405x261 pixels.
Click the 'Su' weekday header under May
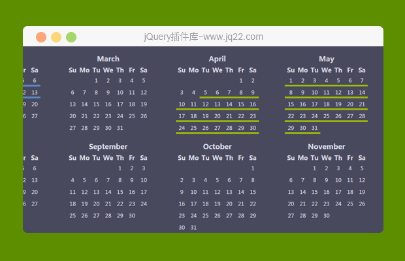click(x=291, y=70)
